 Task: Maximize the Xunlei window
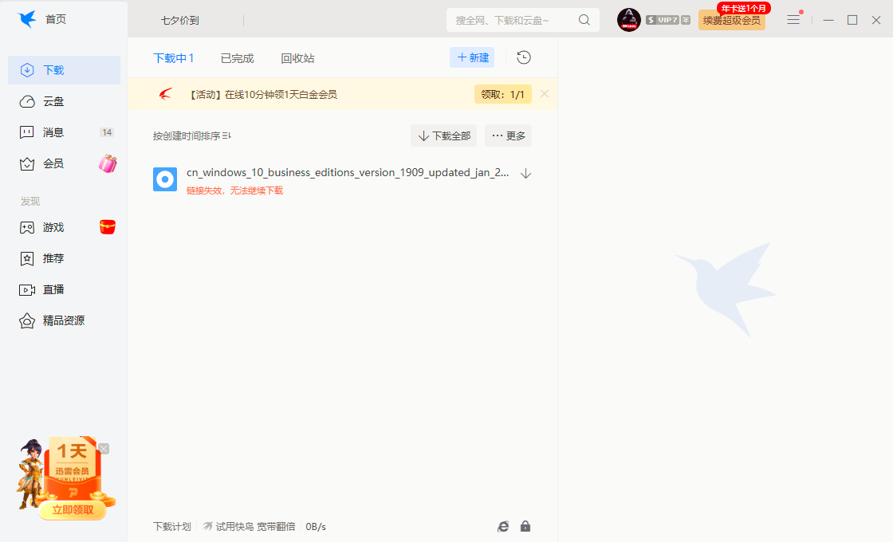(x=852, y=20)
